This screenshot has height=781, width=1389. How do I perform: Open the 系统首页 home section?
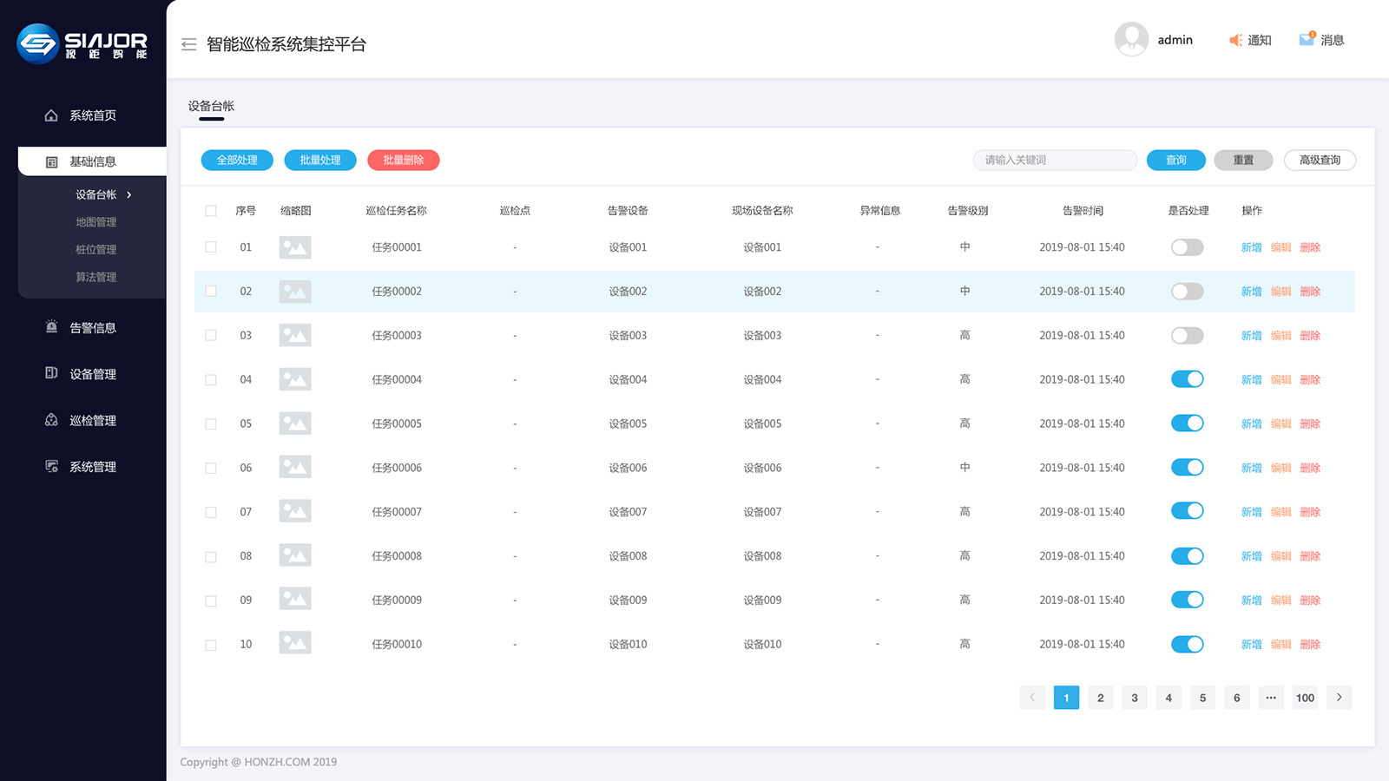coord(91,115)
